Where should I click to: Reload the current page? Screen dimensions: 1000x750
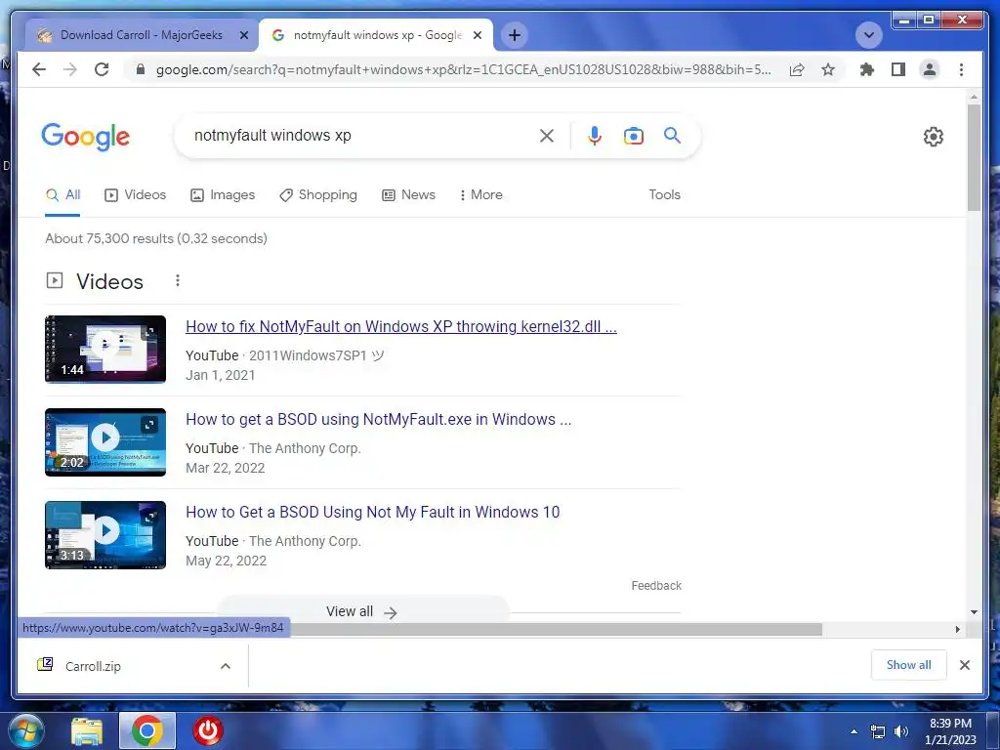click(102, 69)
